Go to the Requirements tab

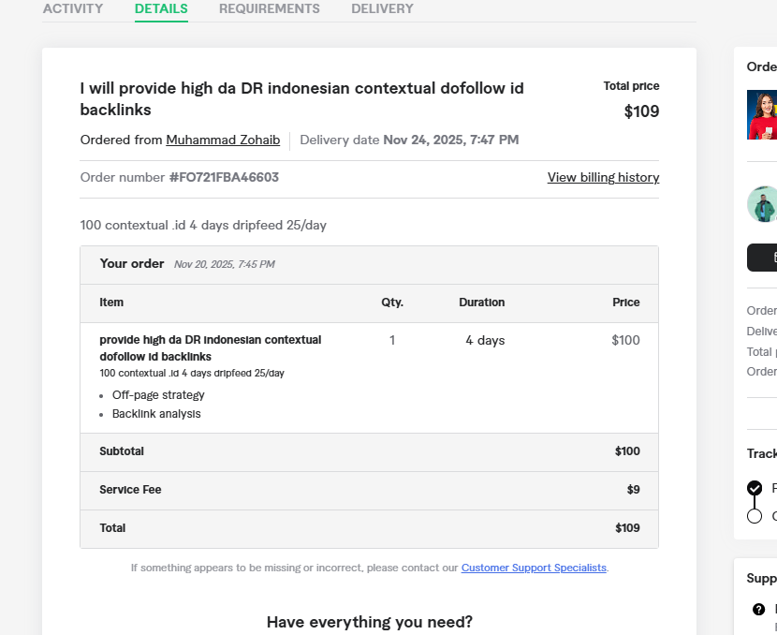pyautogui.click(x=270, y=9)
